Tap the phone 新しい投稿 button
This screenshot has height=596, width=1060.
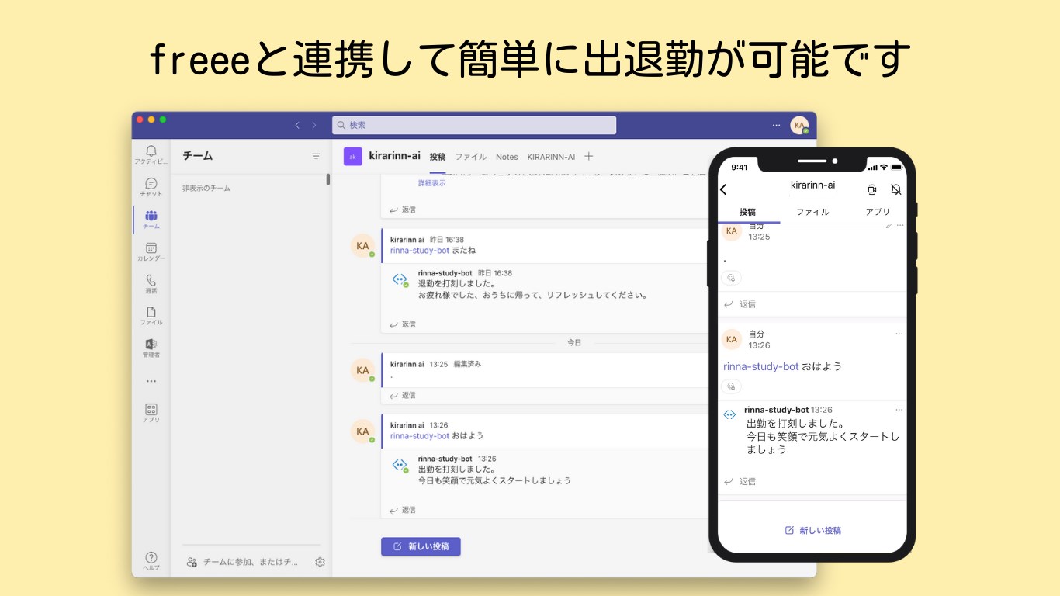(812, 531)
